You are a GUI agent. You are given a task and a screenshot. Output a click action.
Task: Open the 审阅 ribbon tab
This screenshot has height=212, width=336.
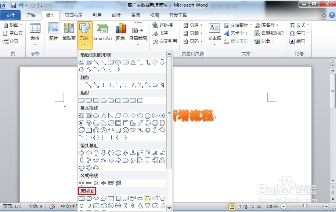[x=135, y=15]
